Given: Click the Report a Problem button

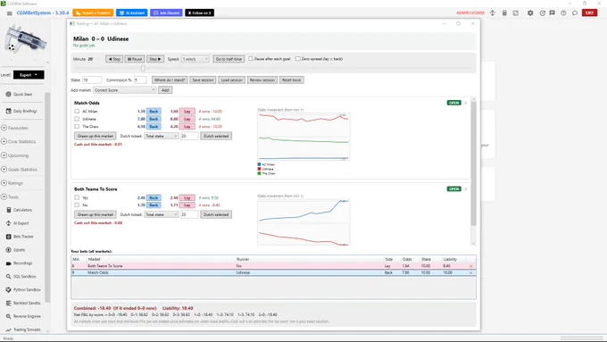Looking at the screenshot, I should click(x=93, y=13).
